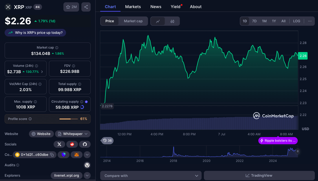The height and width of the screenshot is (181, 318).
Task: Click Circulating supply info icon
Action: (x=82, y=102)
